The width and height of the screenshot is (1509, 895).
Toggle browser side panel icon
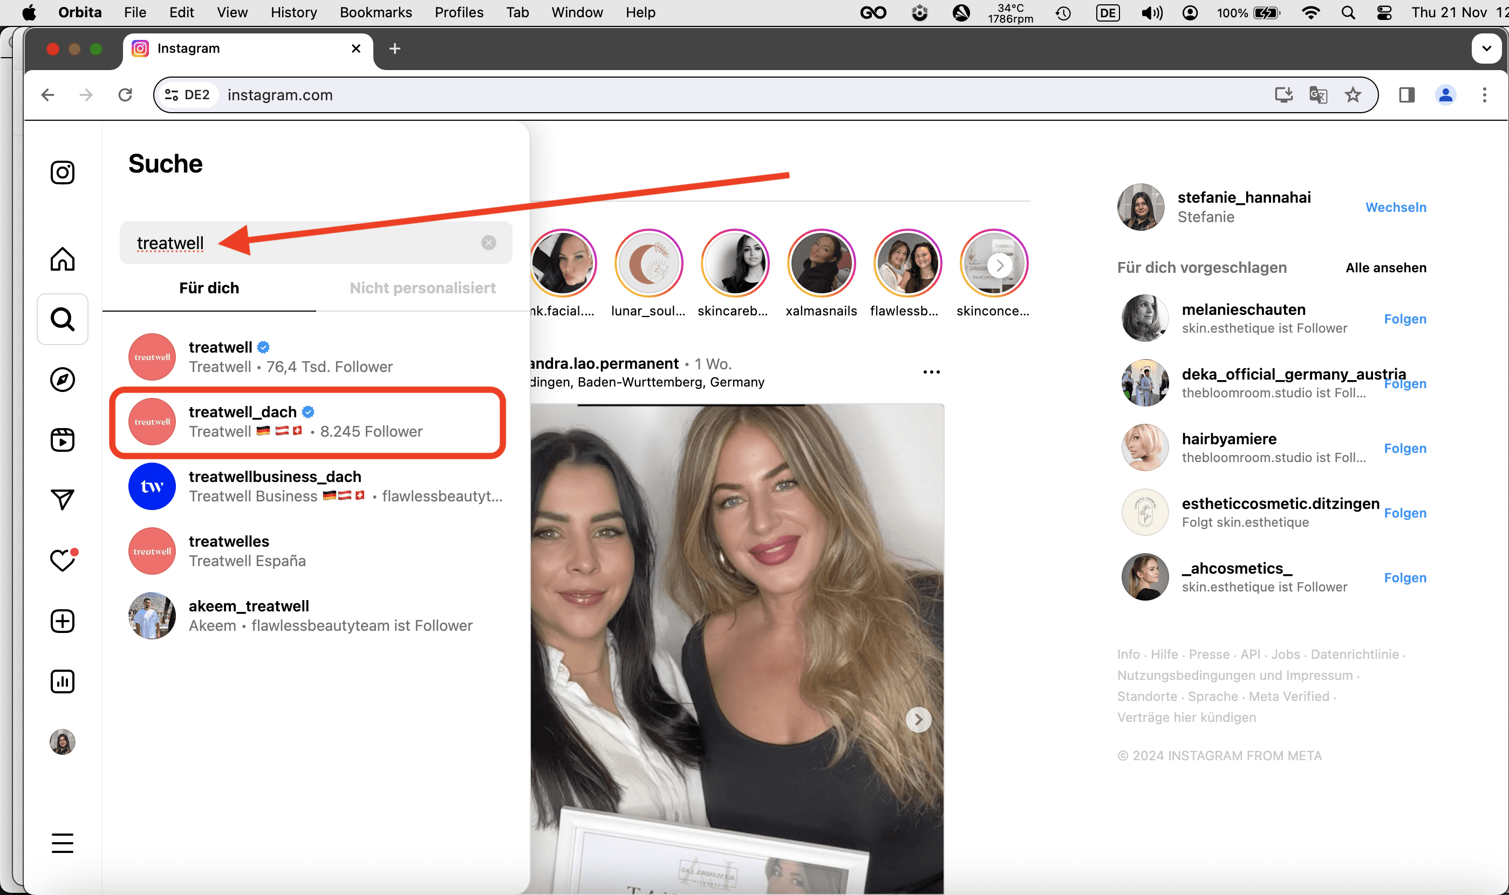(x=1406, y=95)
